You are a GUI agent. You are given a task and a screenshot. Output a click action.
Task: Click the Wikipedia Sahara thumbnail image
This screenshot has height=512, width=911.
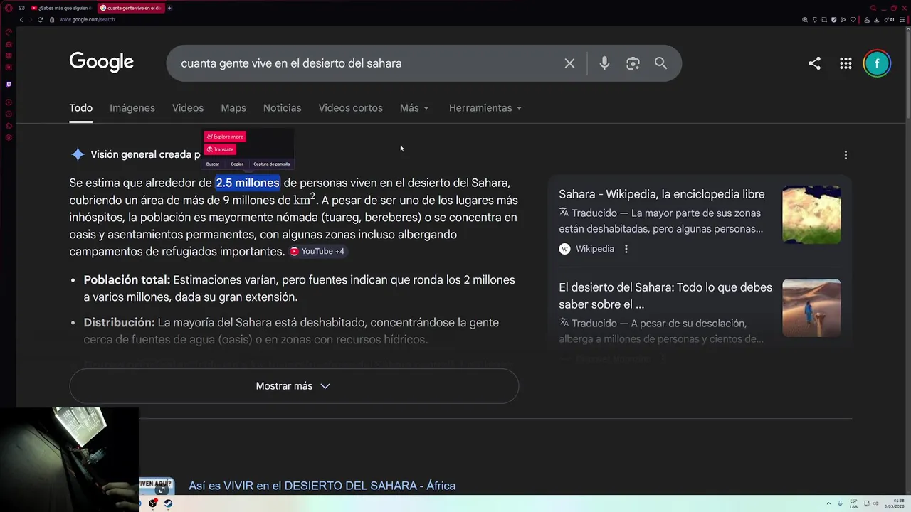coord(811,215)
